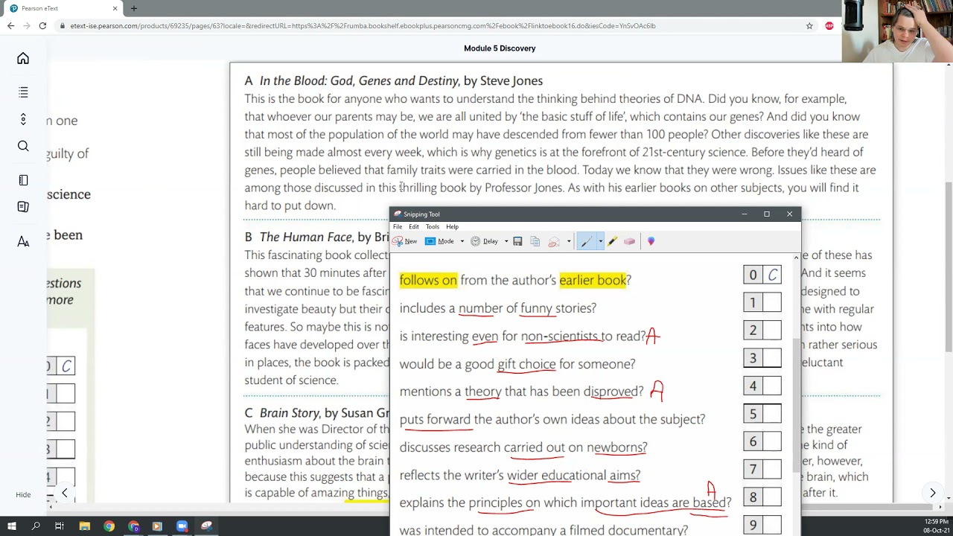Image resolution: width=953 pixels, height=536 pixels.
Task: Select the Pearson eText browser tab
Action: (62, 8)
